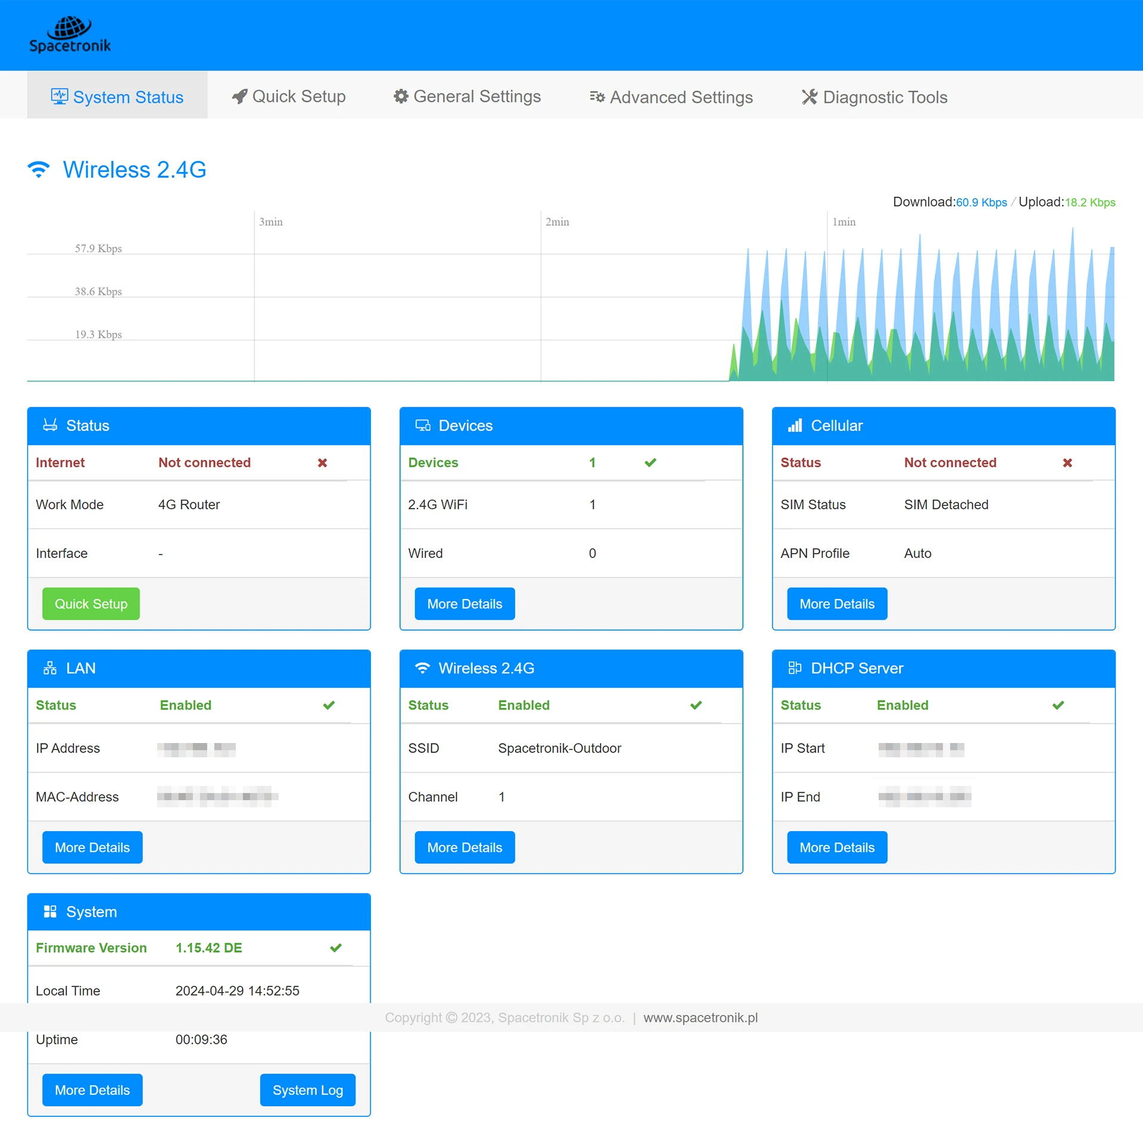Screen dimensions: 1143x1130
Task: Click the blurred IP End value
Action: (x=925, y=797)
